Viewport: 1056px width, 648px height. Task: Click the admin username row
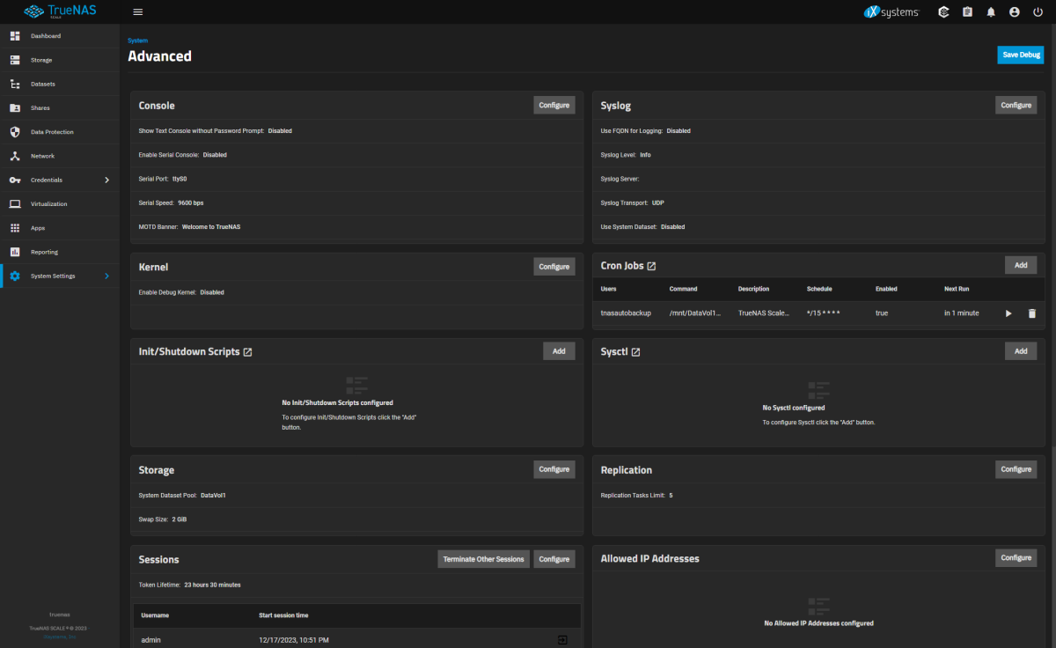[x=357, y=640]
